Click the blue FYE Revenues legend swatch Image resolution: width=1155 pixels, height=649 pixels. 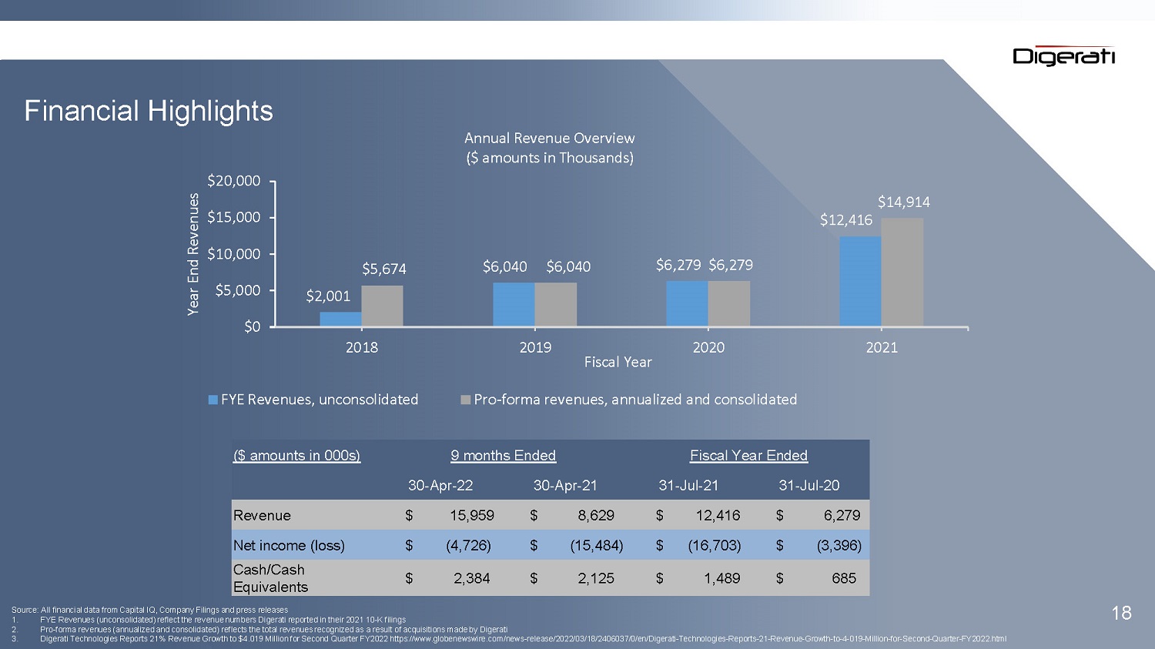point(213,400)
